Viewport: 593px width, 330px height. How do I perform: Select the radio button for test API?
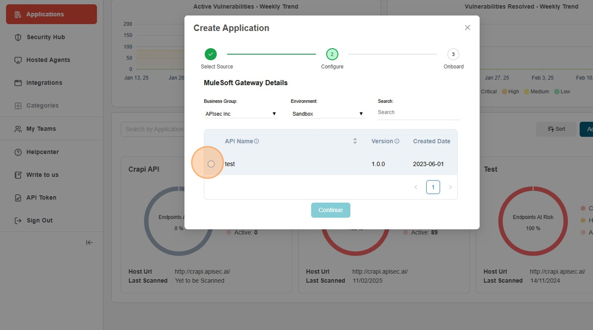coord(211,164)
